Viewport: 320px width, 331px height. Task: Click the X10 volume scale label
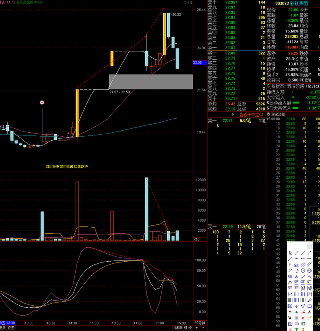(196, 239)
